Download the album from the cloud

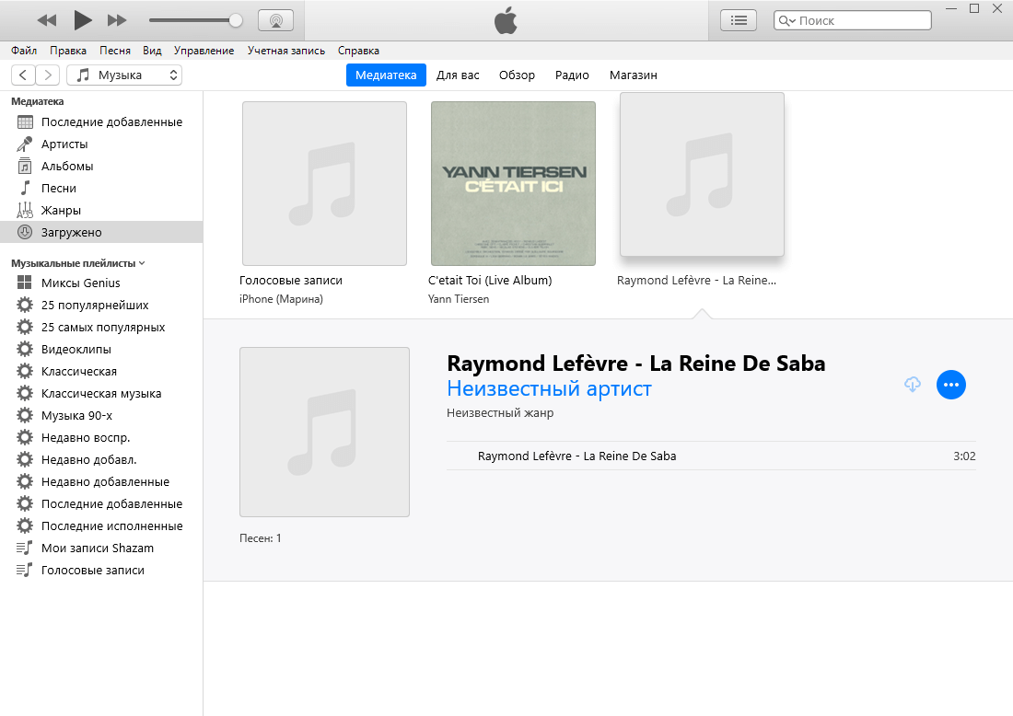click(913, 385)
